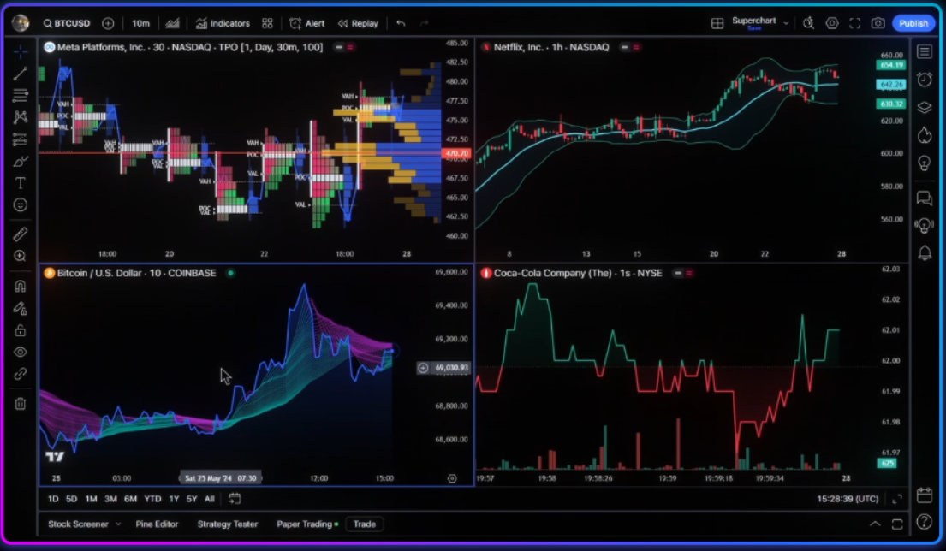946x551 pixels.
Task: Switch to the Strategy Tester tab
Action: click(227, 524)
